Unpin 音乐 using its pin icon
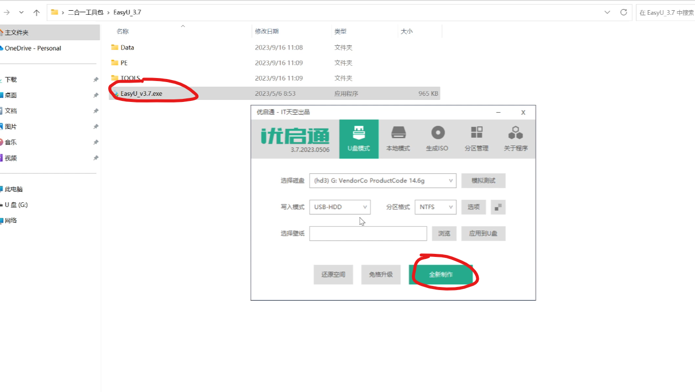 pyautogui.click(x=96, y=142)
